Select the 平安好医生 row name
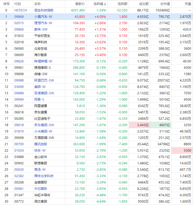This screenshot has width=193, height=205. pos(42,36)
